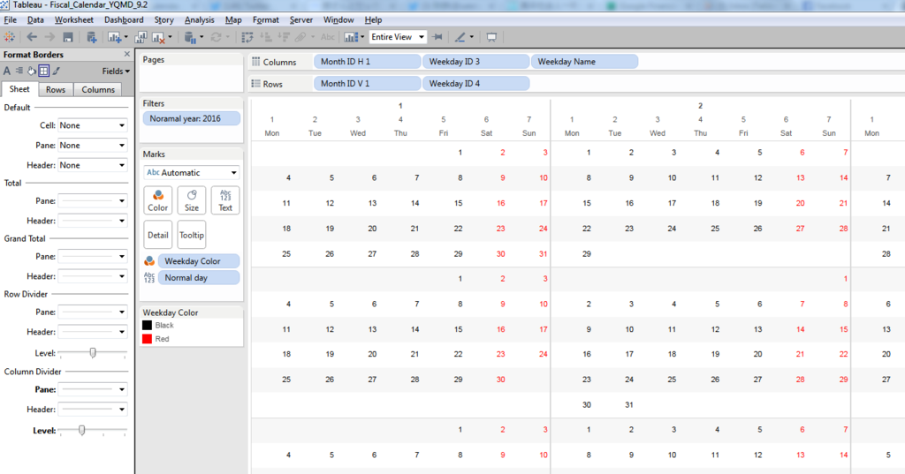Select the Format Lines icon
The image size is (905, 474).
pos(56,71)
